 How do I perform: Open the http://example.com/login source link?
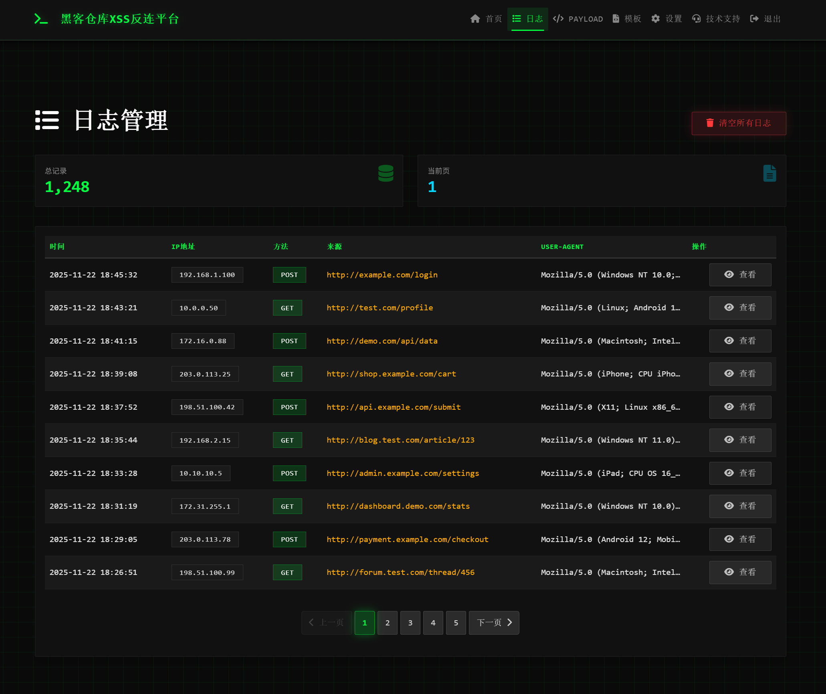tap(382, 275)
